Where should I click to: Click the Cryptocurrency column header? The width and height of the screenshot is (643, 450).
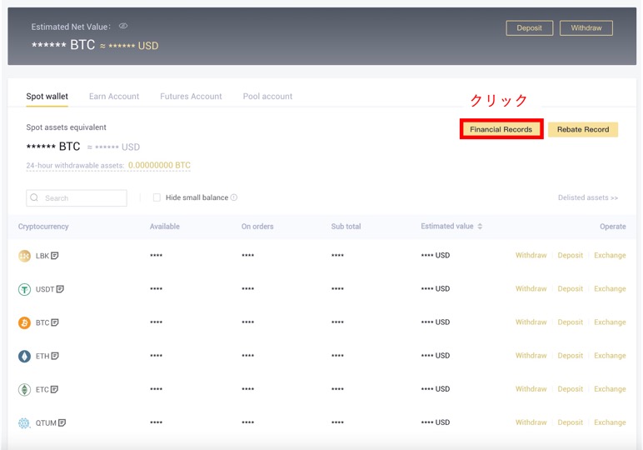coord(43,227)
